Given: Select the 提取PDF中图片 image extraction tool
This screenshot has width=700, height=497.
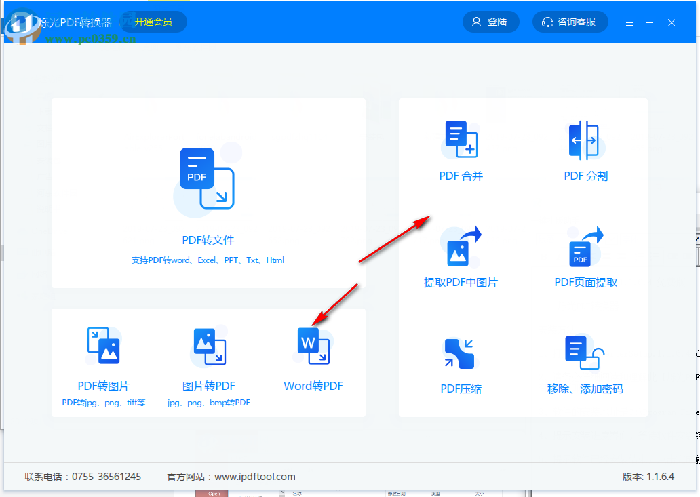Looking at the screenshot, I should (461, 256).
